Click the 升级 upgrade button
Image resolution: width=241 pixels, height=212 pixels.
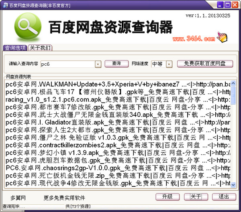[167, 197]
